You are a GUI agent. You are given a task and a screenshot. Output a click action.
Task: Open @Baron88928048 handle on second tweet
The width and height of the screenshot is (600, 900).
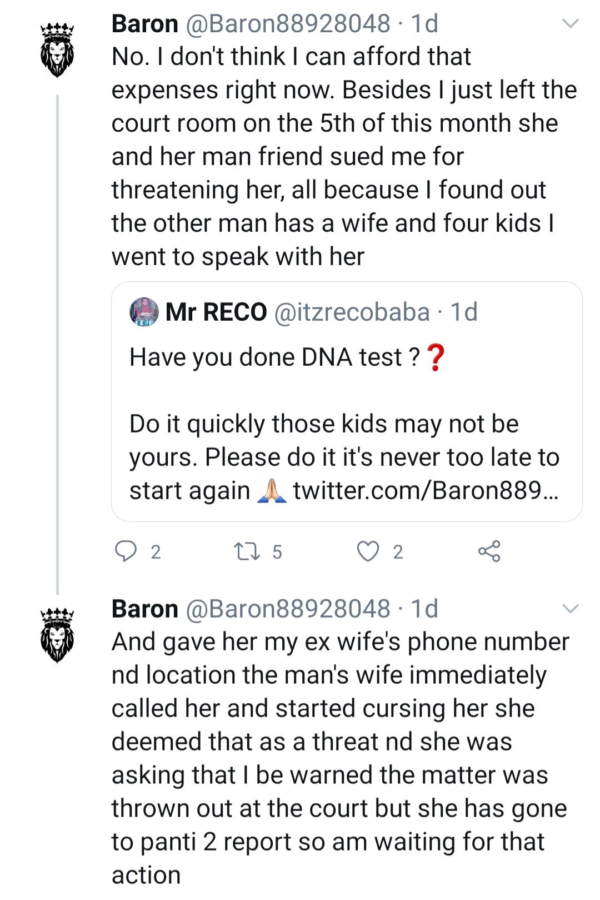click(288, 609)
